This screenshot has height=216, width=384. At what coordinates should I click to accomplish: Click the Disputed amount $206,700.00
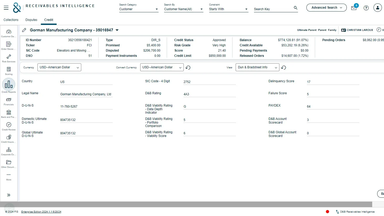coord(152,51)
